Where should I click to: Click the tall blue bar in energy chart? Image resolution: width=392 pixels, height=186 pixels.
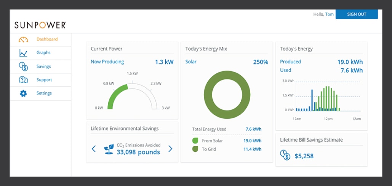(312, 100)
